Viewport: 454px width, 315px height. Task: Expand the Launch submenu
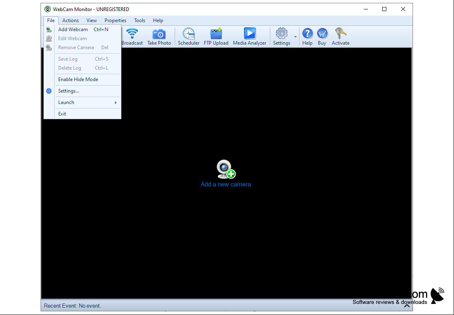tap(82, 102)
